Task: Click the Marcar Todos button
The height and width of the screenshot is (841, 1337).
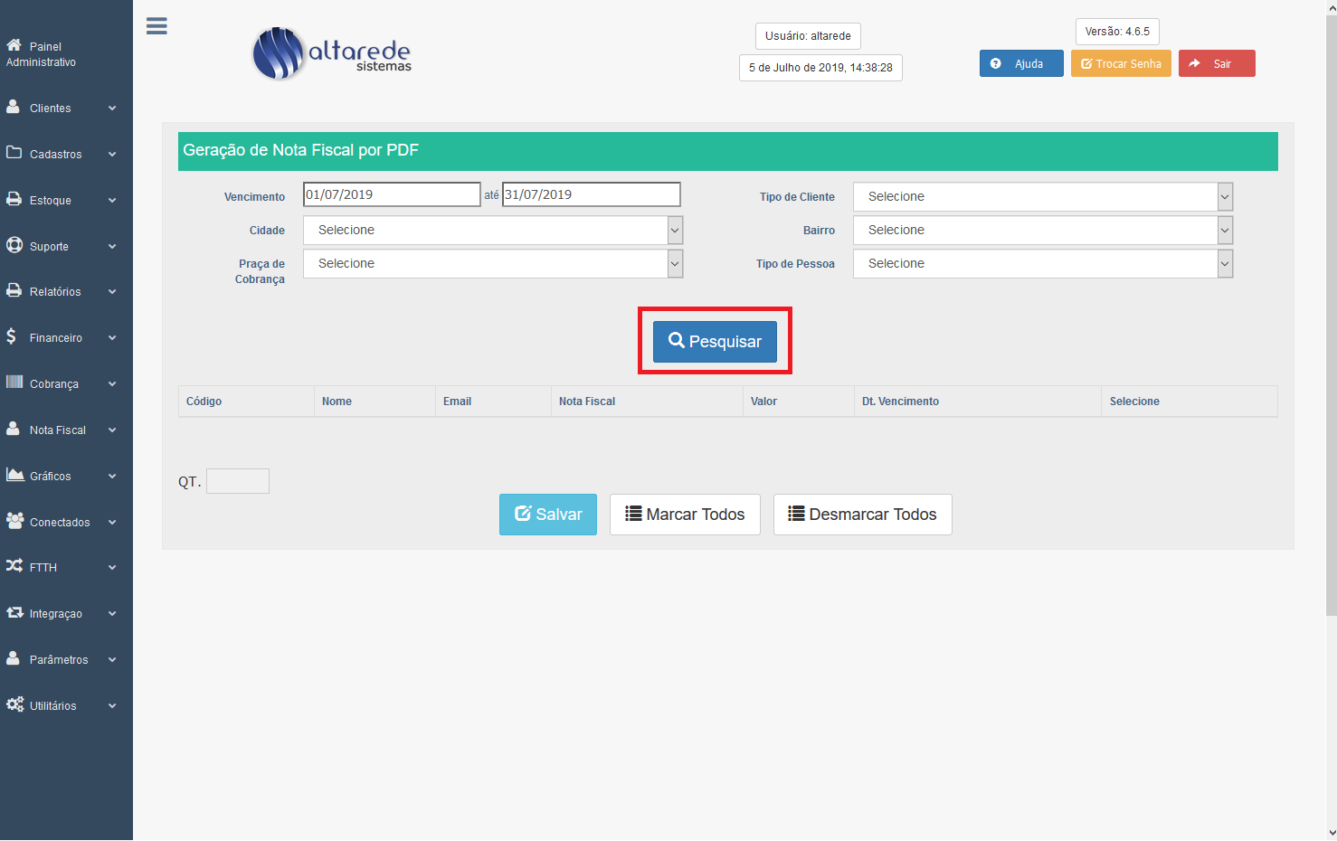Action: [685, 515]
